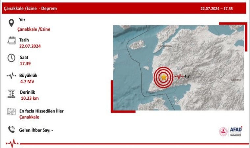Click the clock icon next to Saat

click(x=11, y=58)
